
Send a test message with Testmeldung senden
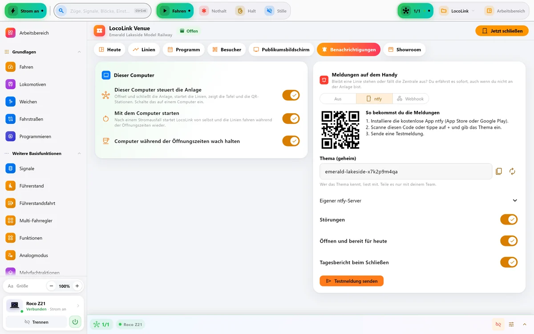tap(352, 281)
